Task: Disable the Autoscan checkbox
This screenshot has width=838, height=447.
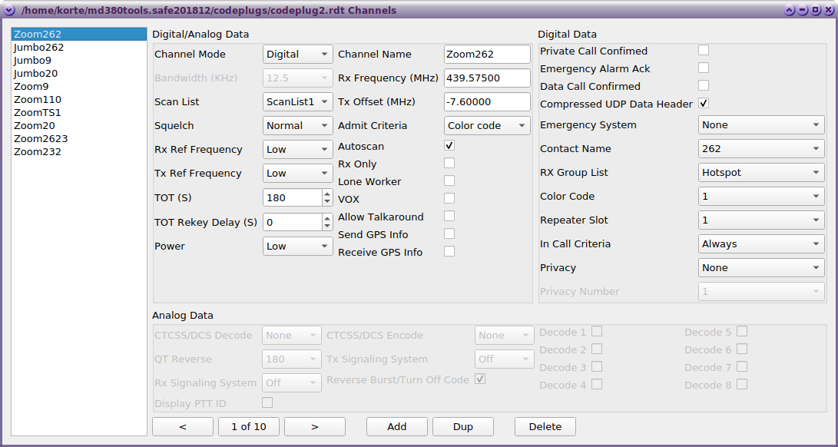Action: click(x=449, y=145)
